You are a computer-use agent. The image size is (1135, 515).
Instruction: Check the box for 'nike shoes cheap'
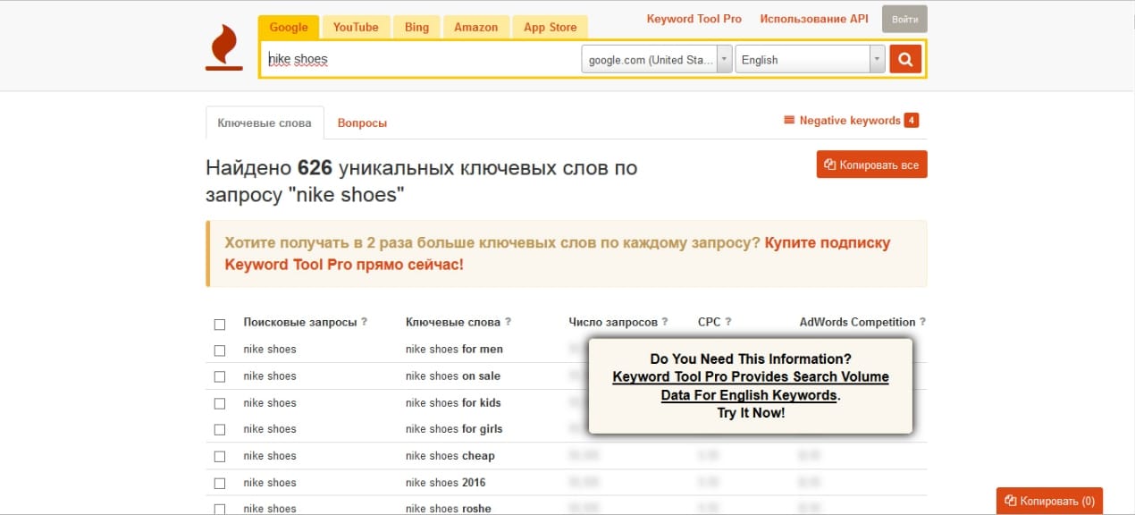pos(220,457)
